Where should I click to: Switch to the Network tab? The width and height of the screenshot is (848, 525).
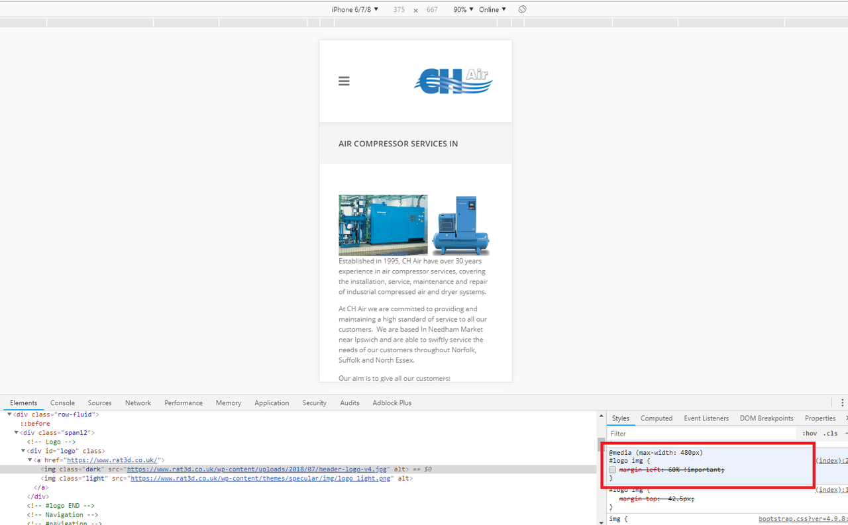click(x=138, y=403)
